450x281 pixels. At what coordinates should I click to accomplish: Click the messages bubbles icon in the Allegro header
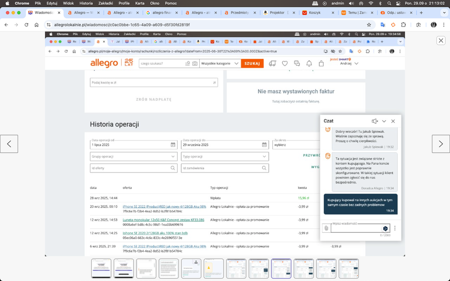coord(297,63)
